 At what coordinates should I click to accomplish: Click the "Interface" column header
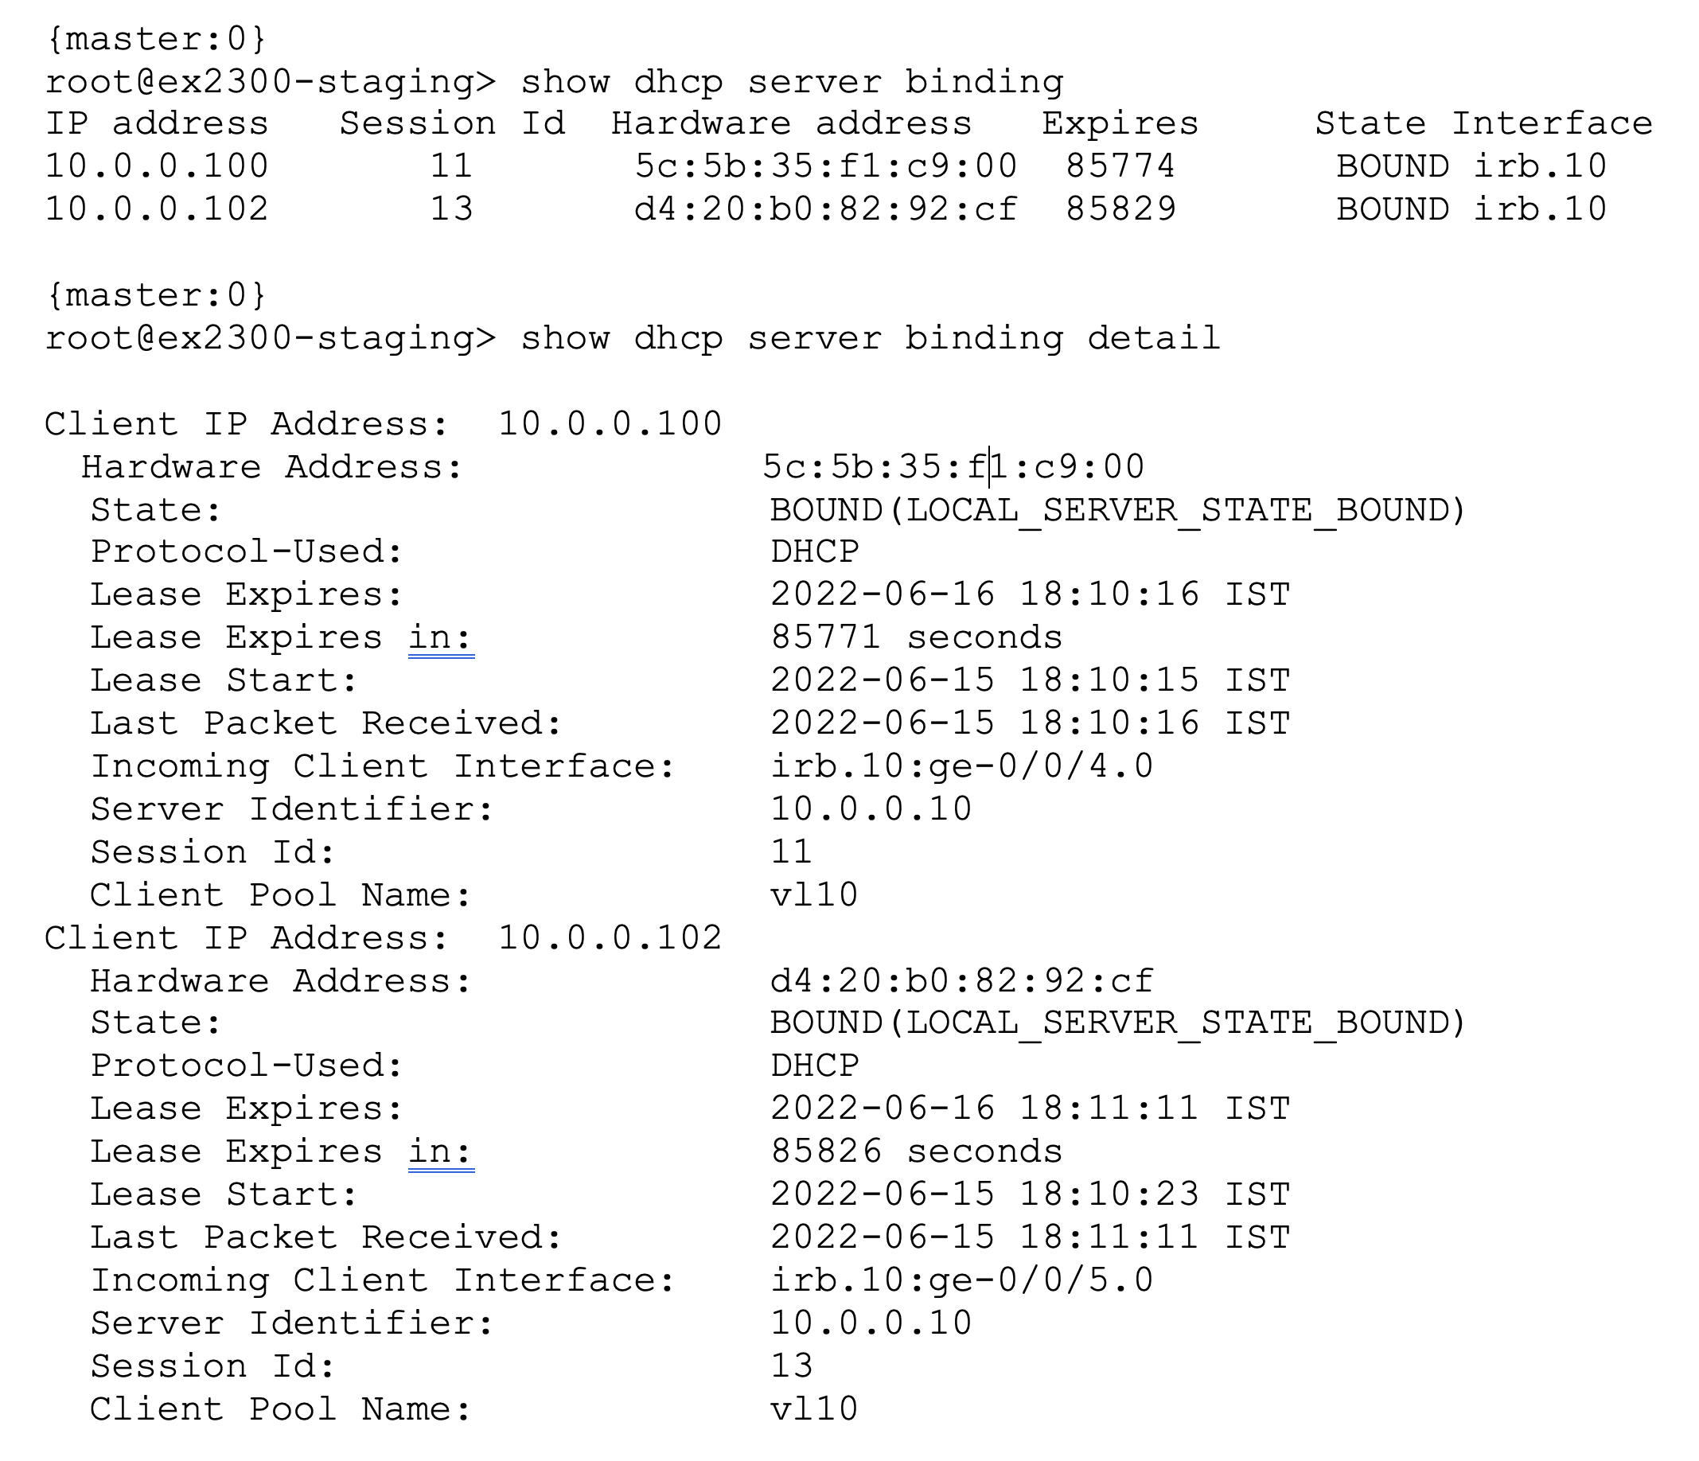point(1553,124)
